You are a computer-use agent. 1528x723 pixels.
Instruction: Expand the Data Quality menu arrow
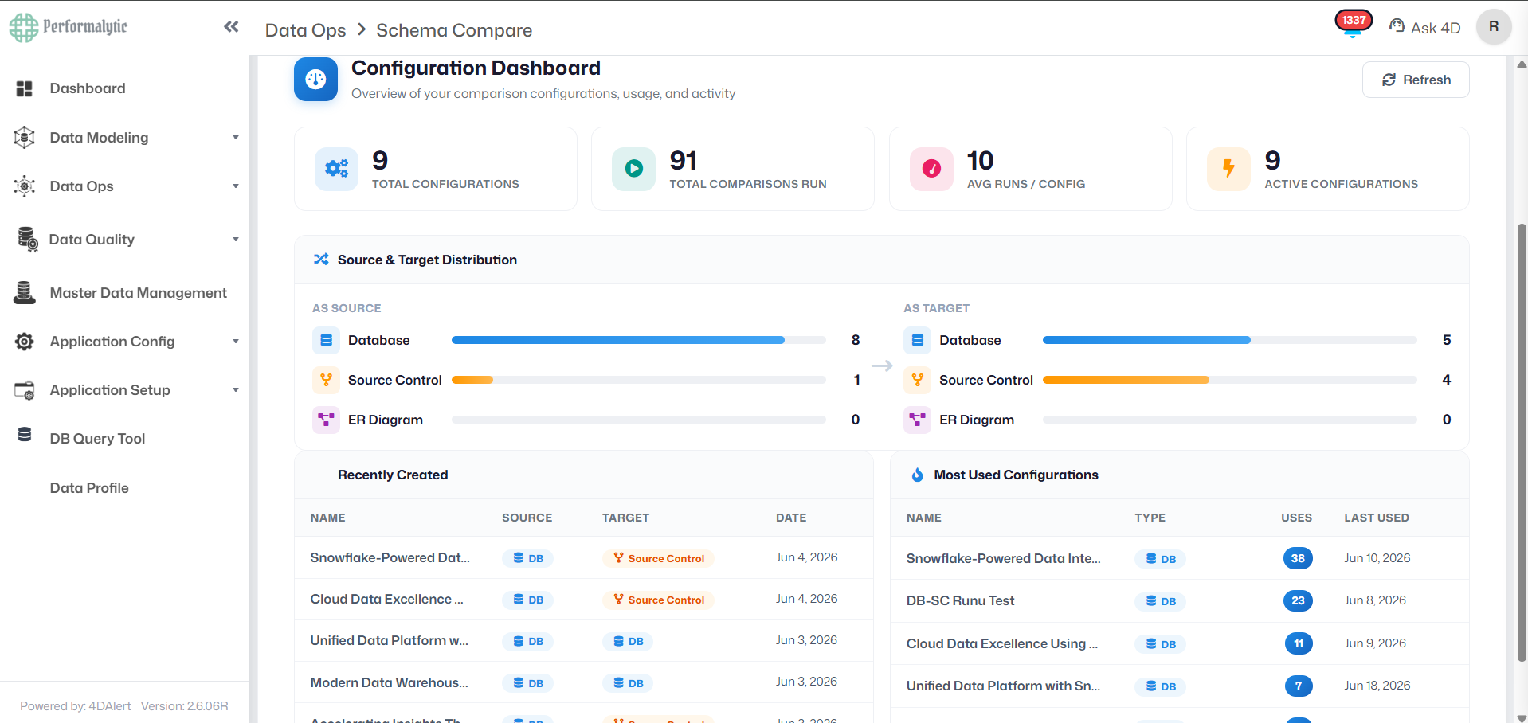(x=236, y=240)
